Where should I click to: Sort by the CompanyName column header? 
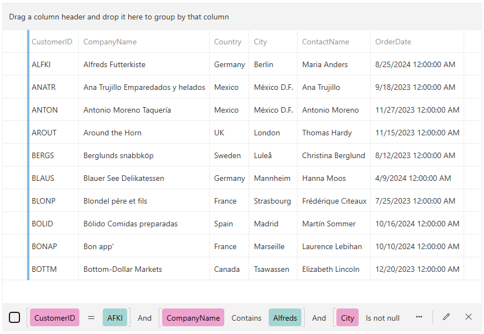click(x=109, y=42)
